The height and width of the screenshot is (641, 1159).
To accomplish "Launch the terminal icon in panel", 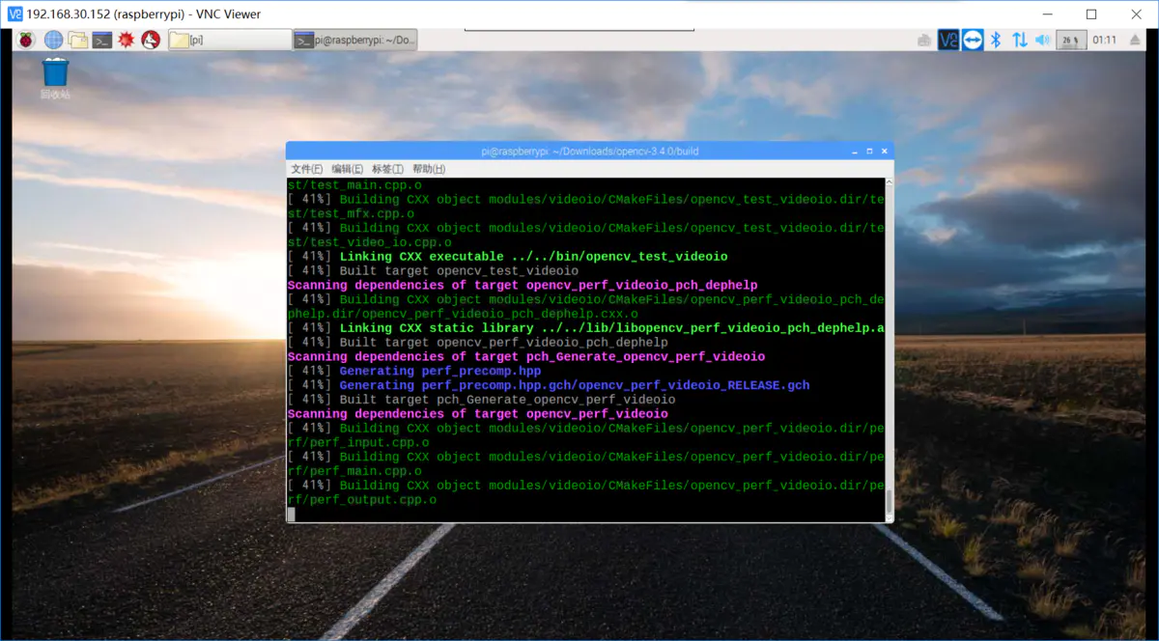I will (x=101, y=40).
